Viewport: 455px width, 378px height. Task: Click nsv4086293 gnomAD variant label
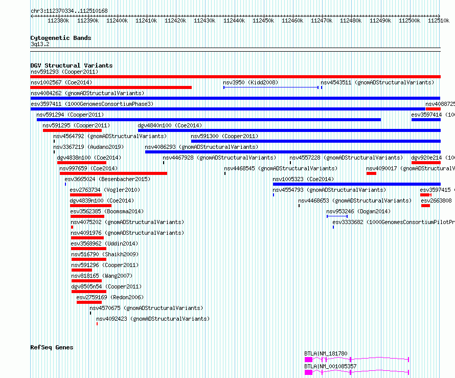201,147
